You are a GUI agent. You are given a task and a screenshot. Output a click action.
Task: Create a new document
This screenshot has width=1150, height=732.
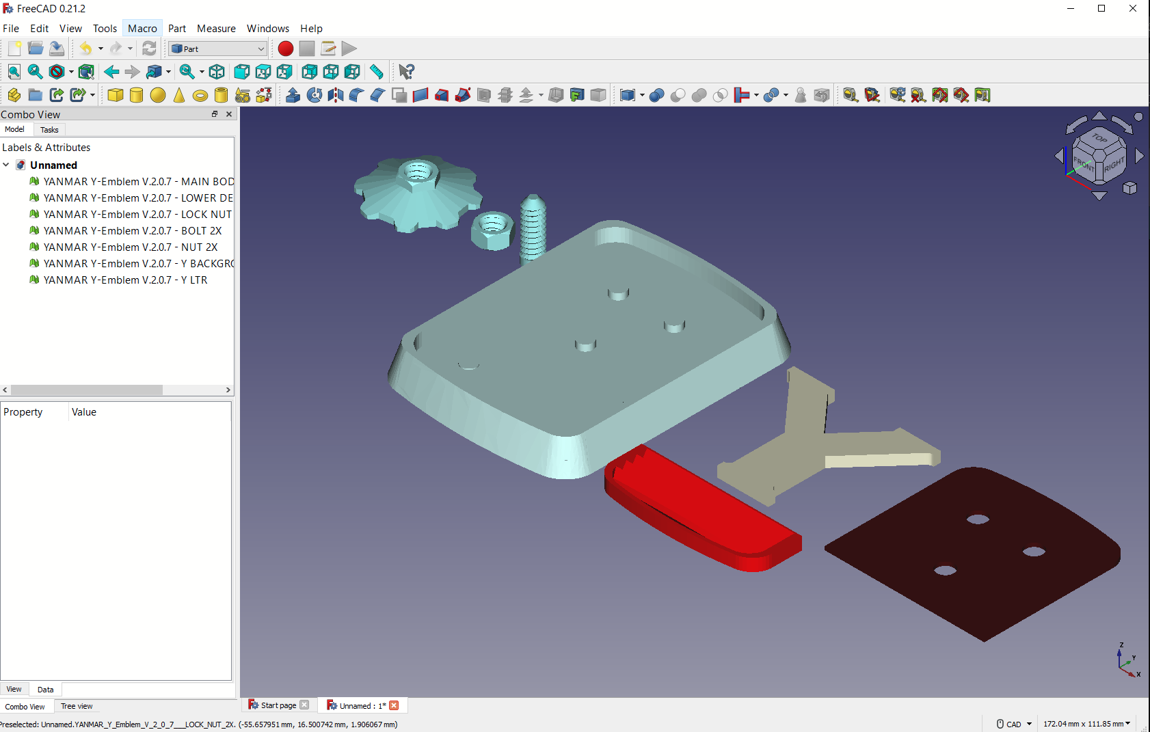[x=14, y=49]
